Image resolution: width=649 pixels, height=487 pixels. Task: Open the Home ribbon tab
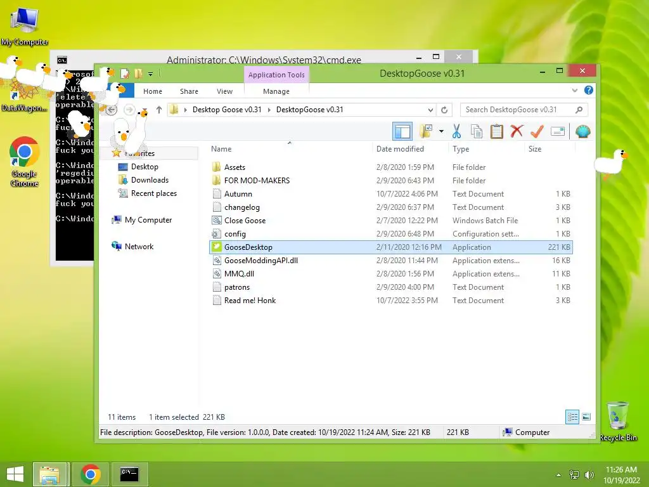click(153, 91)
